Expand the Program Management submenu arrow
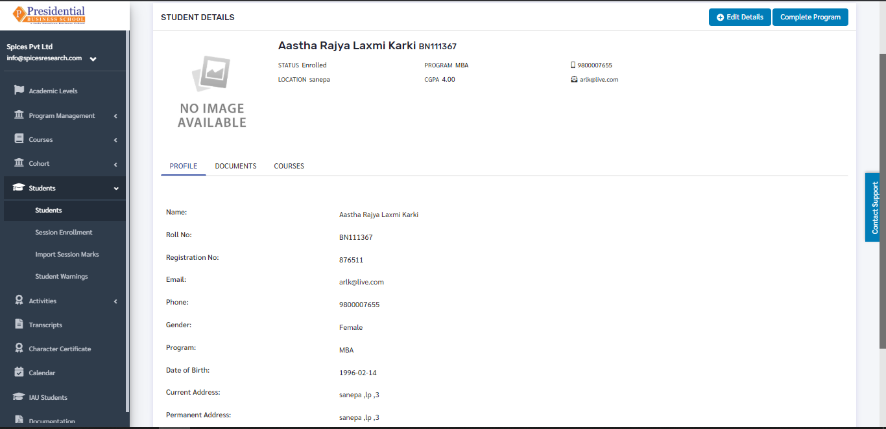The width and height of the screenshot is (886, 429). 115,116
